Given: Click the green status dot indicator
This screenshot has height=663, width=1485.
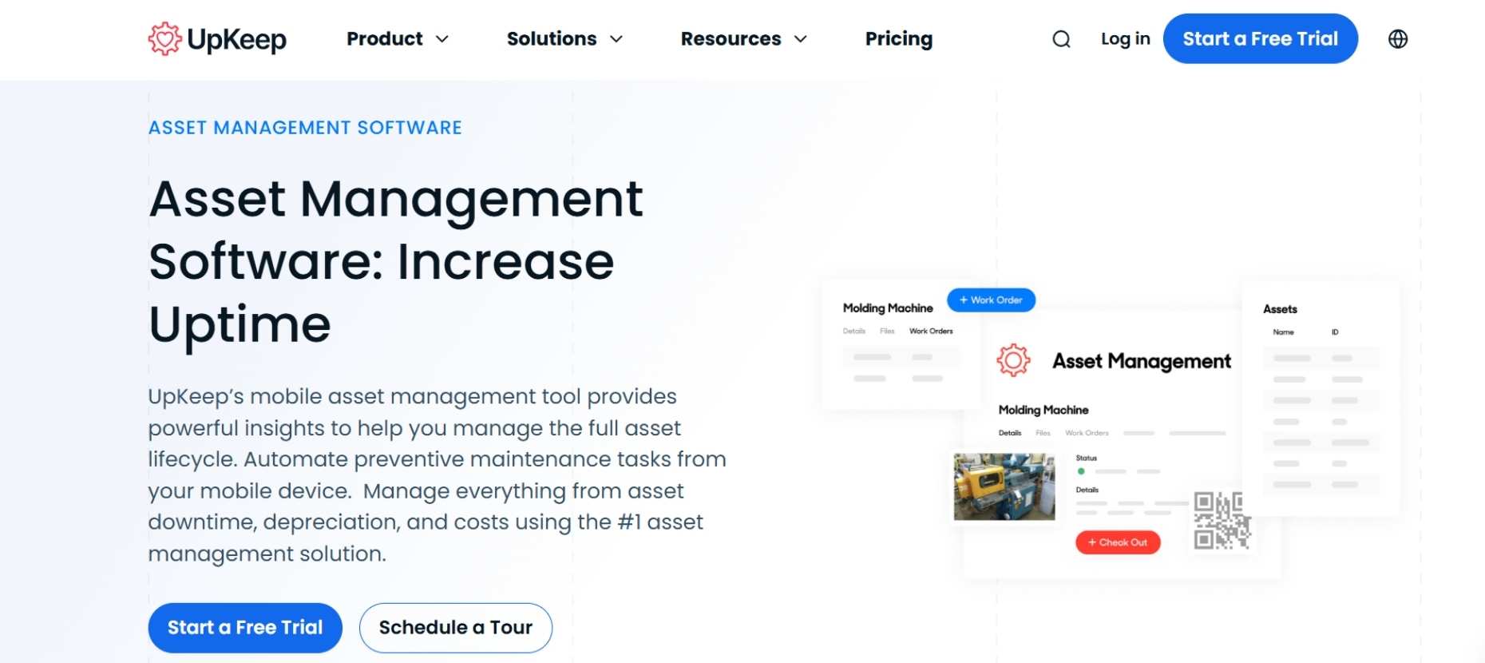Looking at the screenshot, I should pyautogui.click(x=1081, y=471).
